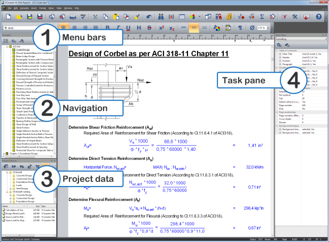Toggle strikethrough formatting
329x242 pixels.
[x=150, y=27]
